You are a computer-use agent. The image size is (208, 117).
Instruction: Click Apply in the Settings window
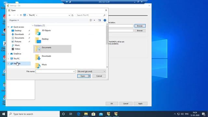tap(140, 104)
